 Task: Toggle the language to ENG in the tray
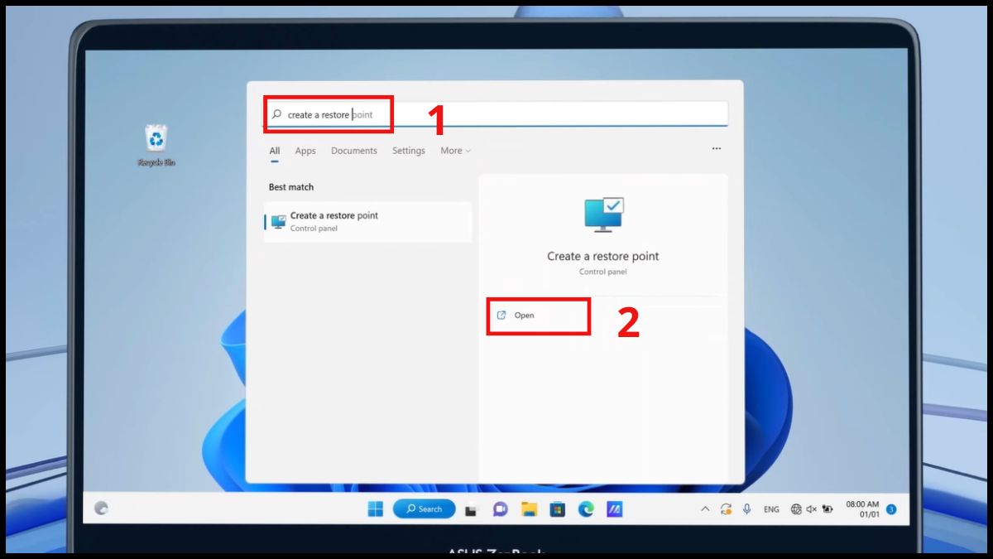(771, 508)
